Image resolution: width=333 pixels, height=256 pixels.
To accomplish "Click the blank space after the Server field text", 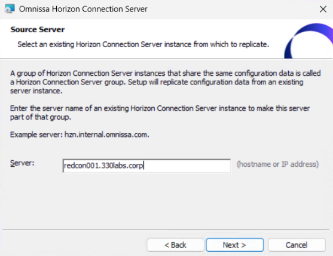I will tap(187, 166).
